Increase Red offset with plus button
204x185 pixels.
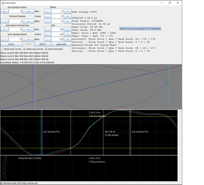point(67,11)
